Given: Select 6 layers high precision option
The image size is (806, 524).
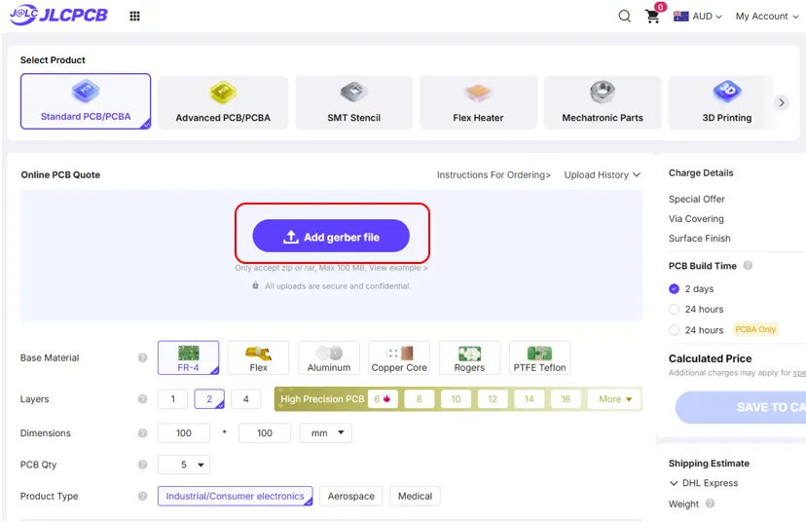Looking at the screenshot, I should pos(383,399).
